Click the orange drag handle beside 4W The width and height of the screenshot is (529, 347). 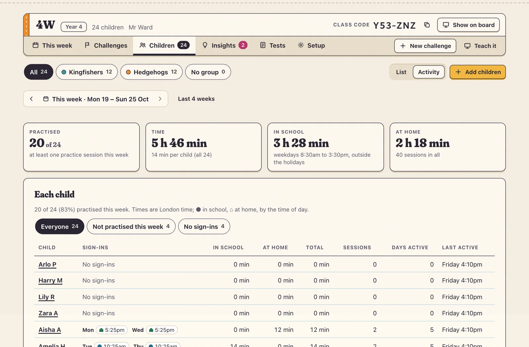(26, 25)
